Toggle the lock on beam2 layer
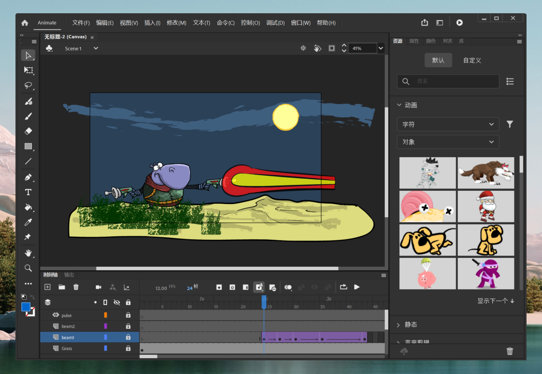 [x=128, y=326]
